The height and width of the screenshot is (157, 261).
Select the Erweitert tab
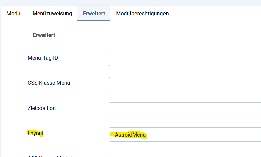(x=94, y=14)
